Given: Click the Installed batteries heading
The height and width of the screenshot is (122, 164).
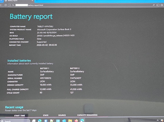Looking at the screenshot, I should (19, 61).
